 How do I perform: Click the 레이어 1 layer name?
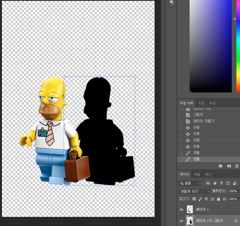pyautogui.click(x=202, y=209)
